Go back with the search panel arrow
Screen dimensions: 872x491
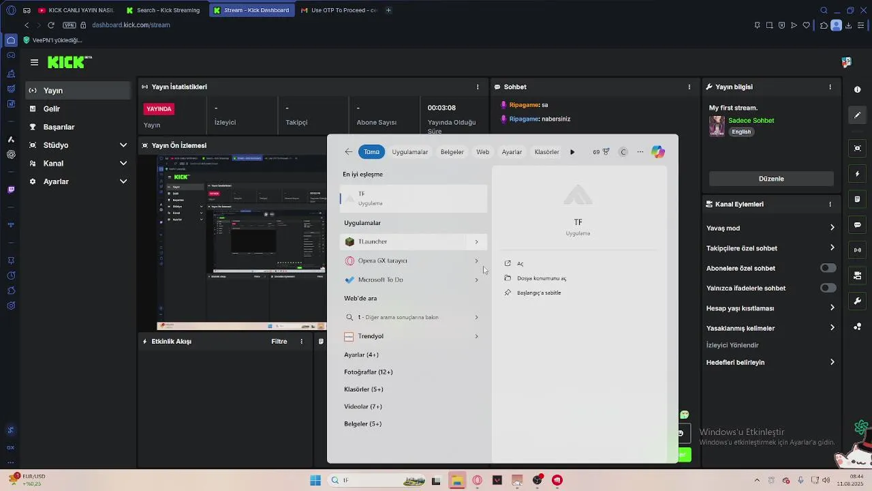click(x=349, y=152)
